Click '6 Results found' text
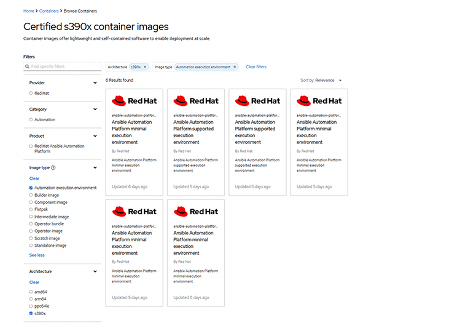The width and height of the screenshot is (457, 328). (119, 80)
